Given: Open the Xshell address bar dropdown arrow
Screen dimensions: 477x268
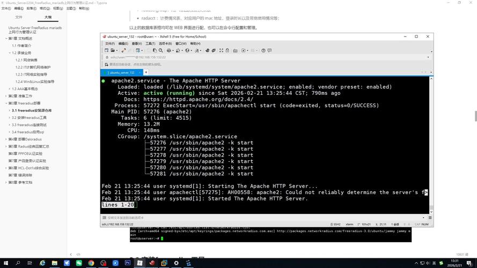Looking at the screenshot, I should (x=428, y=57).
